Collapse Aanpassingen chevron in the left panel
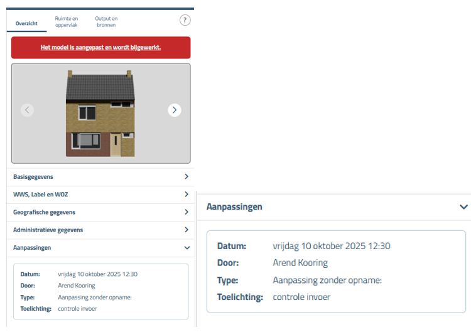471x332 pixels. coord(187,248)
